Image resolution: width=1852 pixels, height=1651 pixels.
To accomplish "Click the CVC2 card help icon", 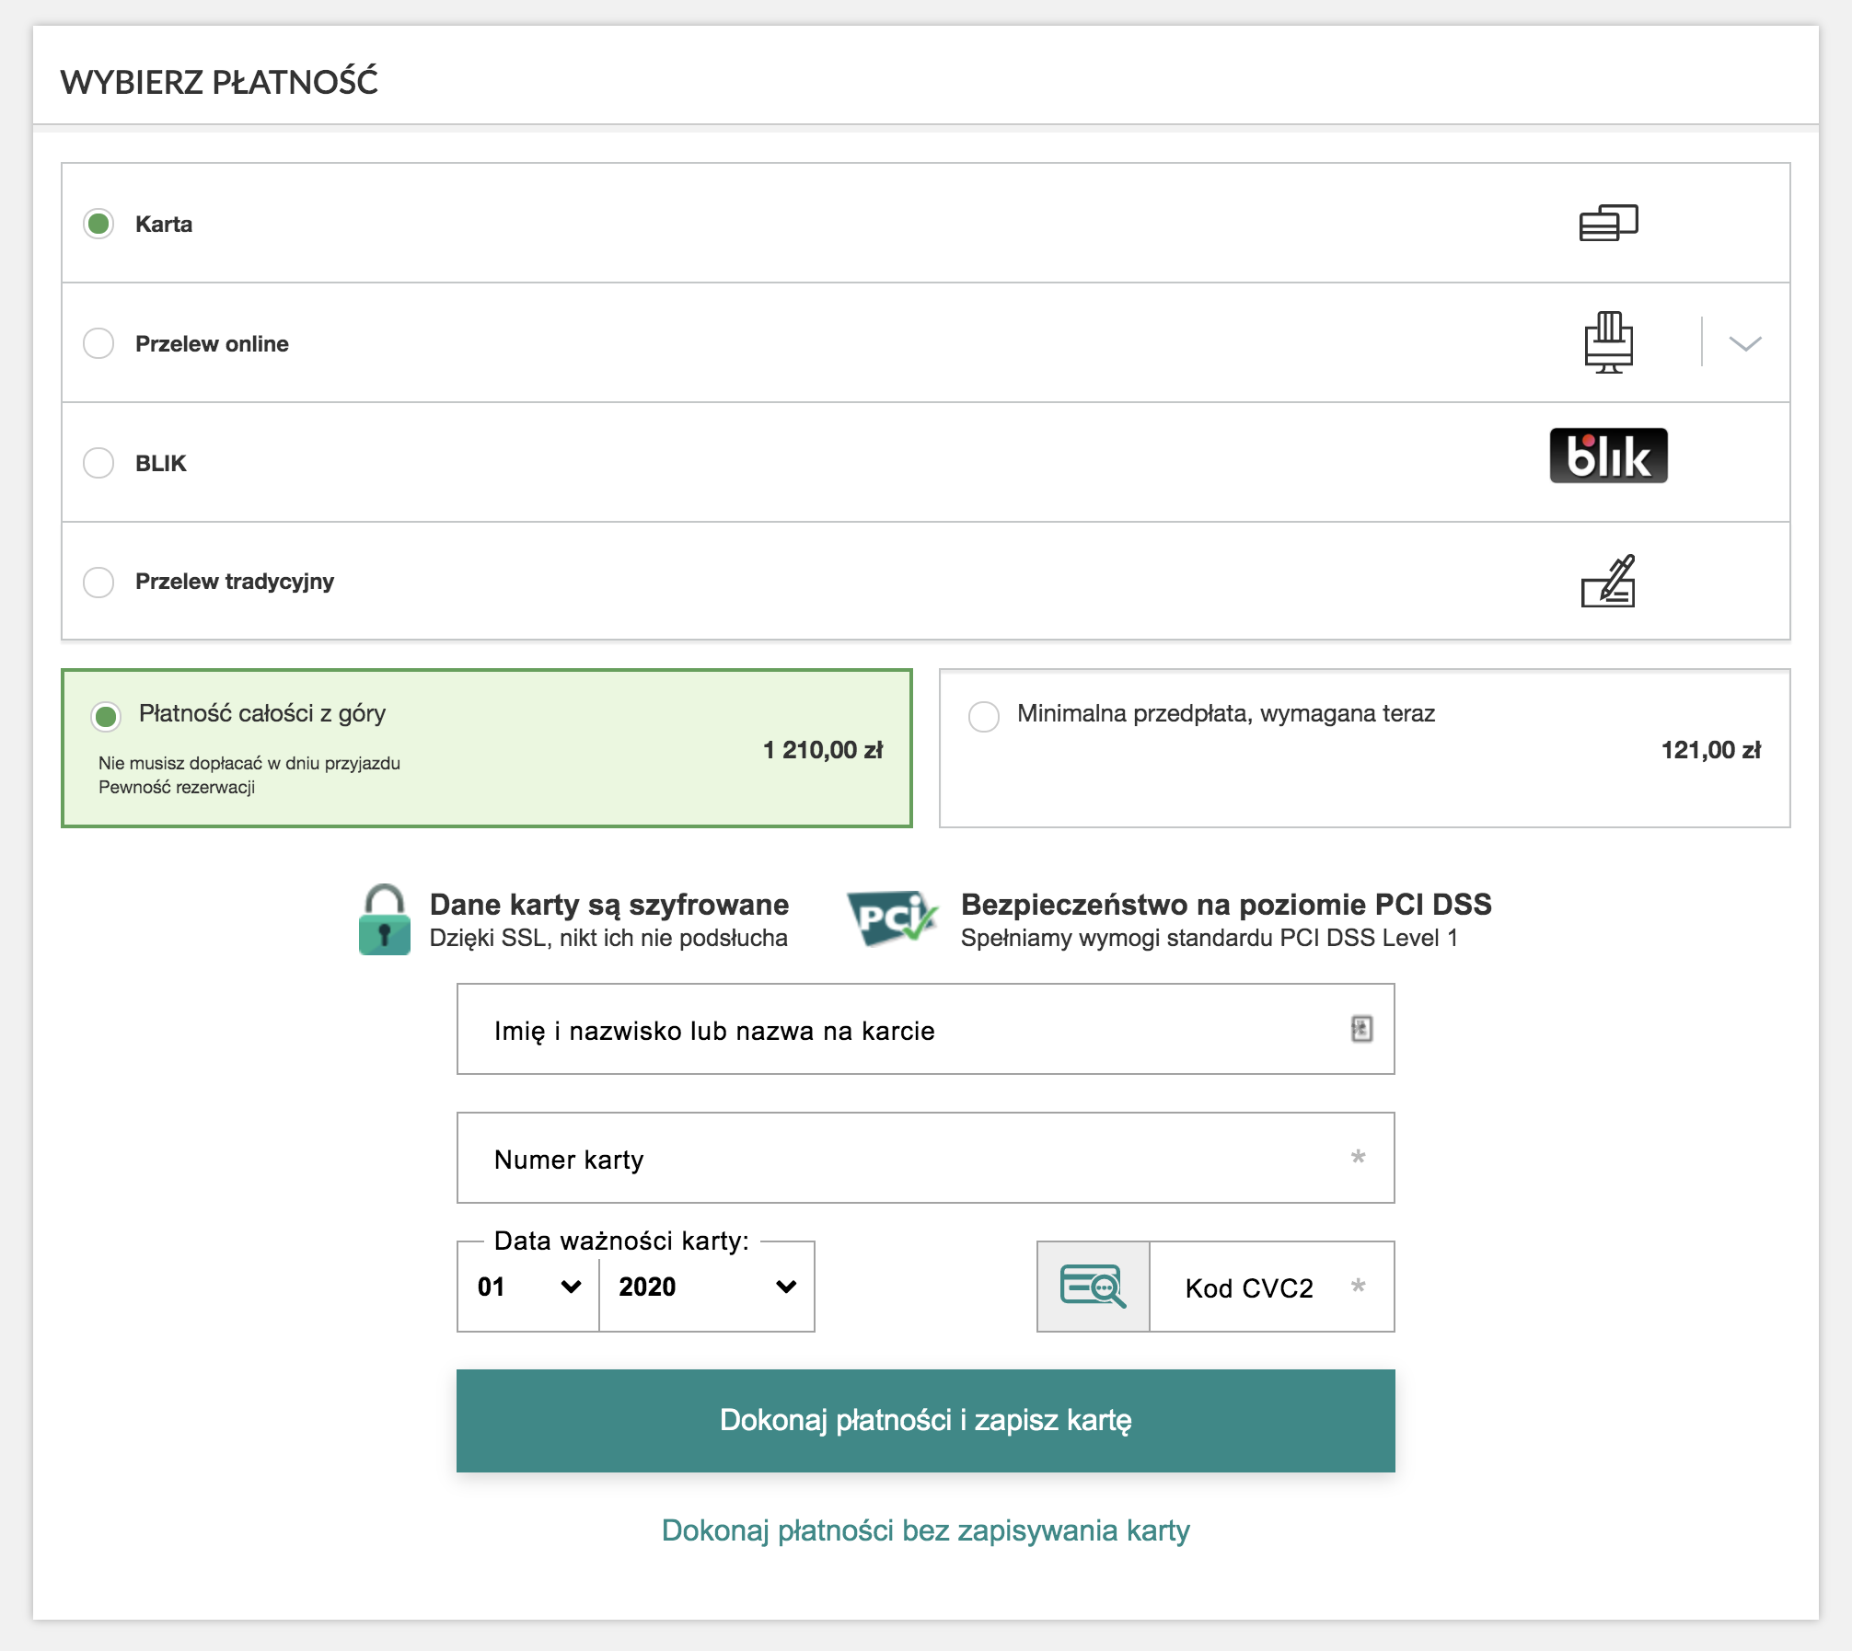I will [x=1093, y=1286].
